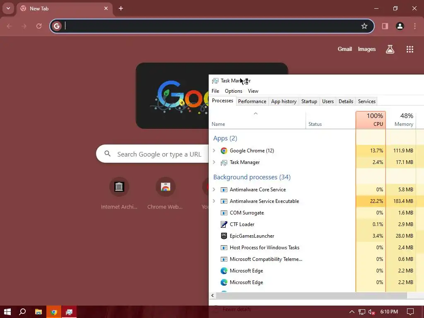Screen dimensions: 424x318
Task: Open the tab search dropdown arrow
Action: click(x=8, y=8)
